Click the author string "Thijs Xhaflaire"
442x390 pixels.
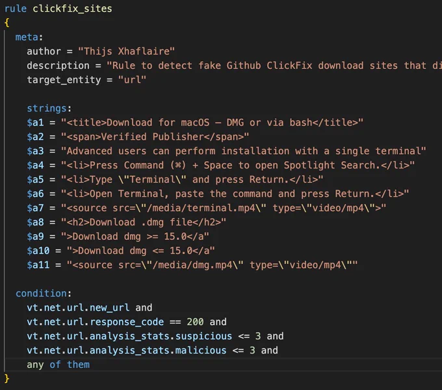coord(126,51)
